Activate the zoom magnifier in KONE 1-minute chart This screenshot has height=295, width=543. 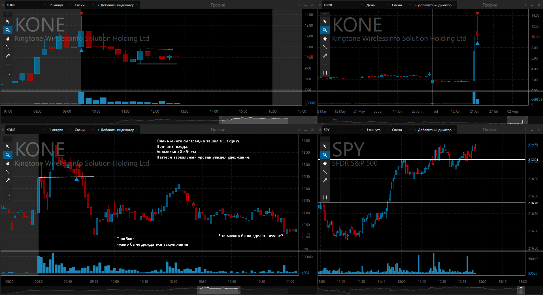coord(8,155)
